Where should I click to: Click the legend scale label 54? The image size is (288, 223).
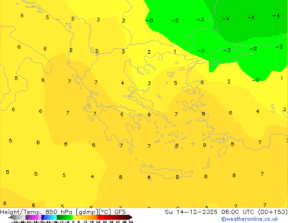pyautogui.click(x=131, y=222)
